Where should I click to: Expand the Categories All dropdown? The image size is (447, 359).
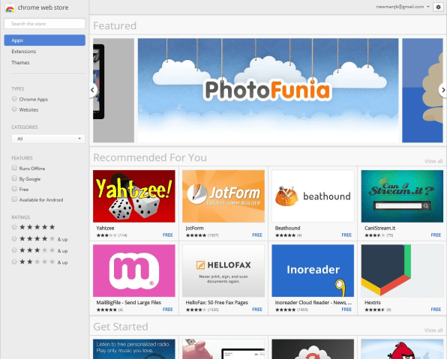click(48, 139)
